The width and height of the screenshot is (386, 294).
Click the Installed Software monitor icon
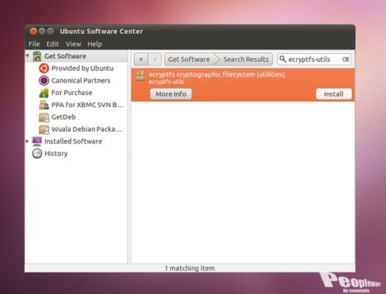point(37,141)
